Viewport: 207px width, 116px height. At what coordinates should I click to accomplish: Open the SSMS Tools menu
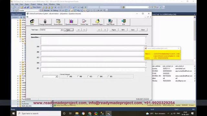[x=45, y=4]
